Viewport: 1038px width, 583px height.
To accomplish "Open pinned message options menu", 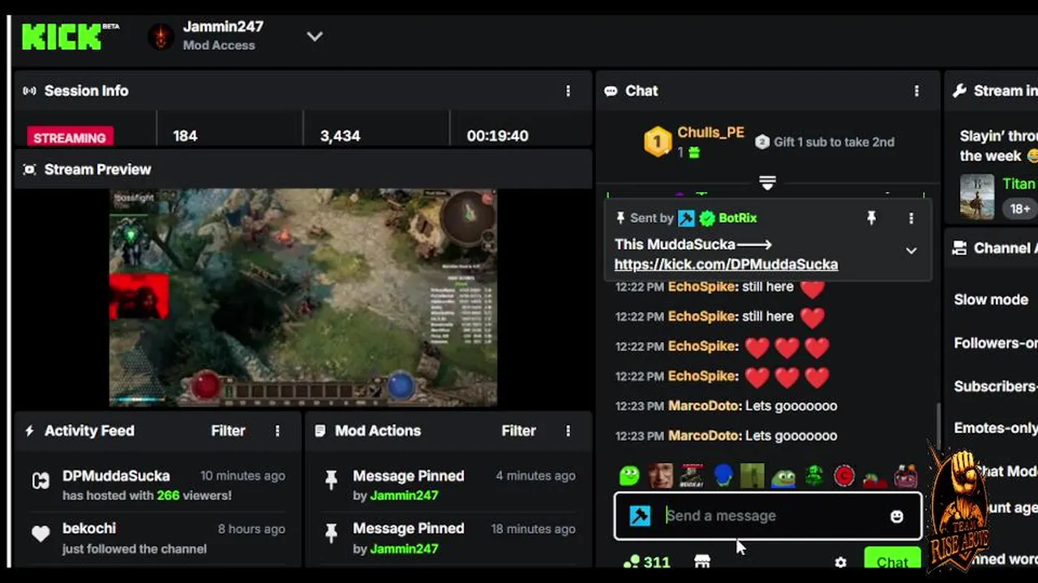I will [x=911, y=218].
